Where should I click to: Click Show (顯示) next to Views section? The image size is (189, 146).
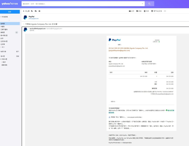pyautogui.click(x=18, y=51)
